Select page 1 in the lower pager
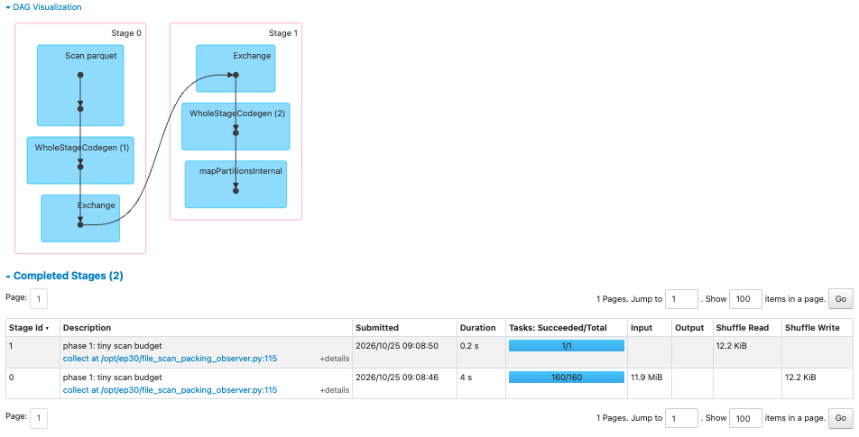The image size is (859, 437). point(39,418)
